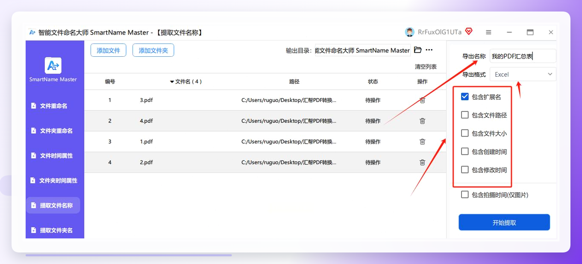The width and height of the screenshot is (582, 264).
Task: Minimize the SmartName Master window
Action: [x=509, y=32]
